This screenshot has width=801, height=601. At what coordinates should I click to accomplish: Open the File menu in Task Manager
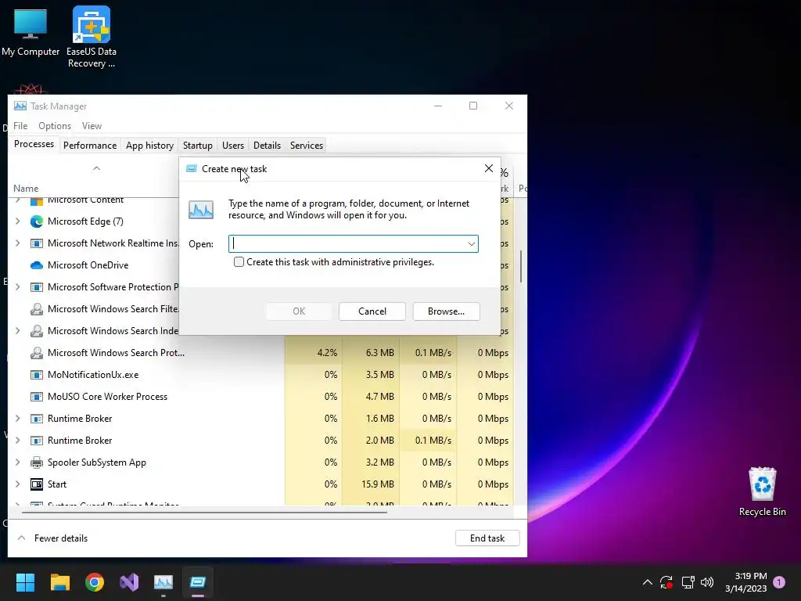pos(20,126)
